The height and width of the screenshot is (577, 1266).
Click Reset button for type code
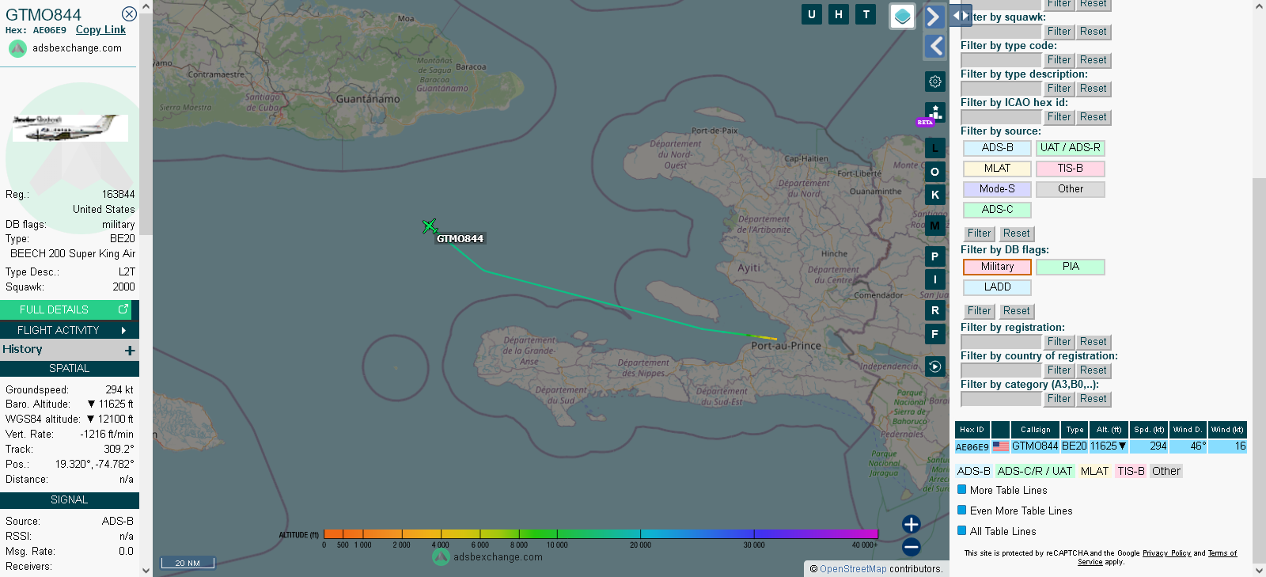(1093, 60)
